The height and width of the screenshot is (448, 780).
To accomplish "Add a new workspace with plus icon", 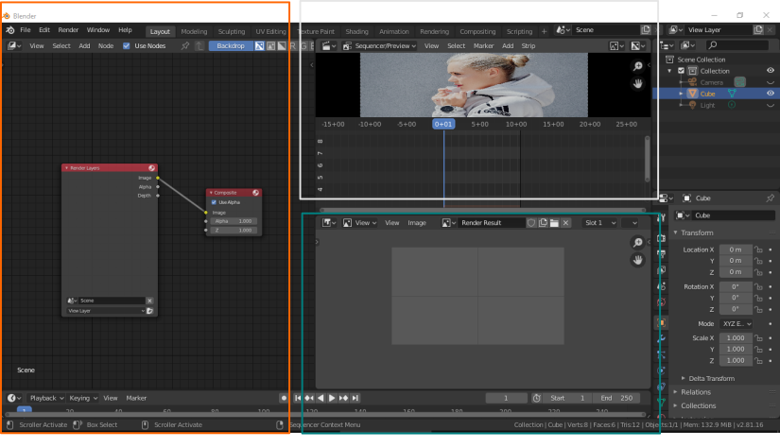I will [544, 31].
